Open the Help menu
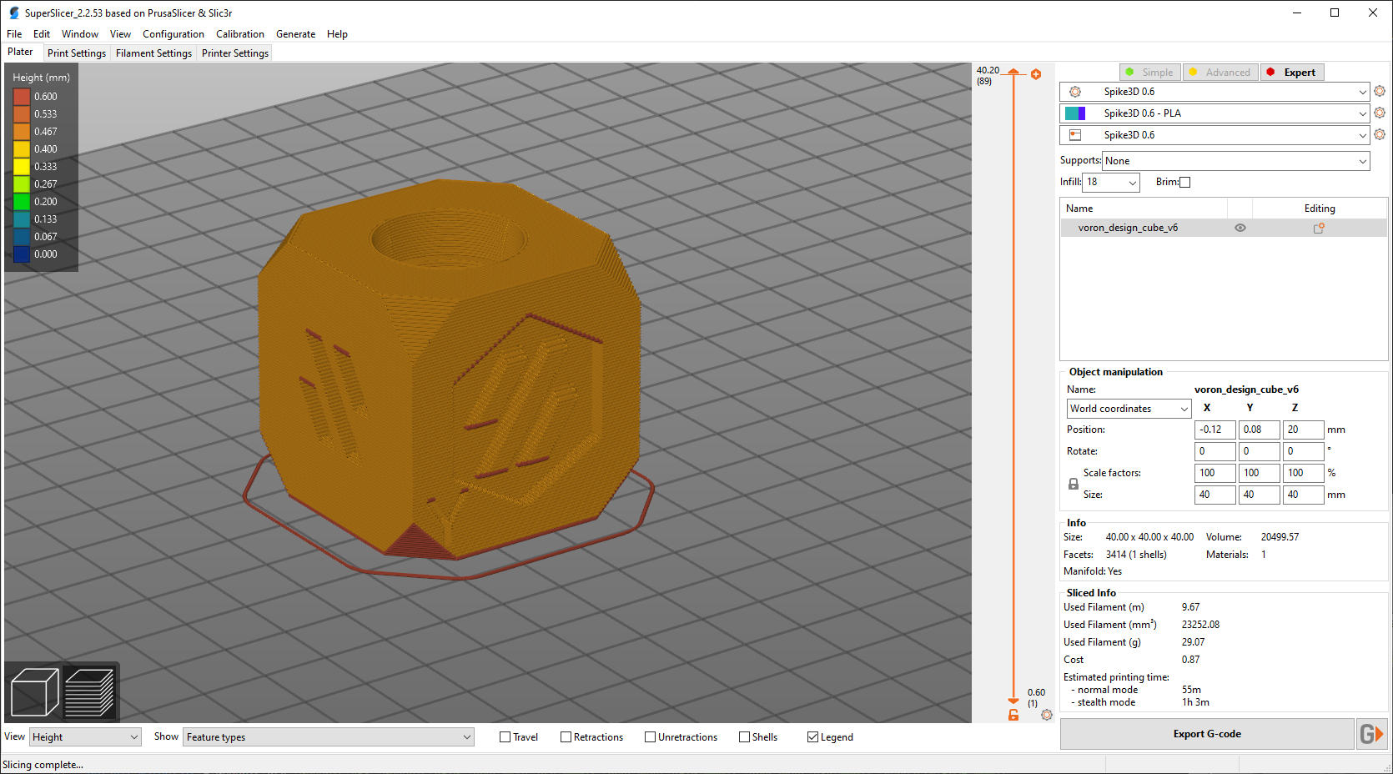This screenshot has height=774, width=1393. 337,34
